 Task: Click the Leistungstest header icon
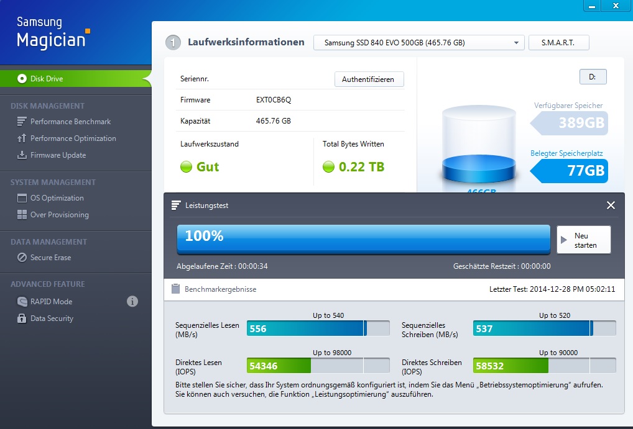(175, 205)
